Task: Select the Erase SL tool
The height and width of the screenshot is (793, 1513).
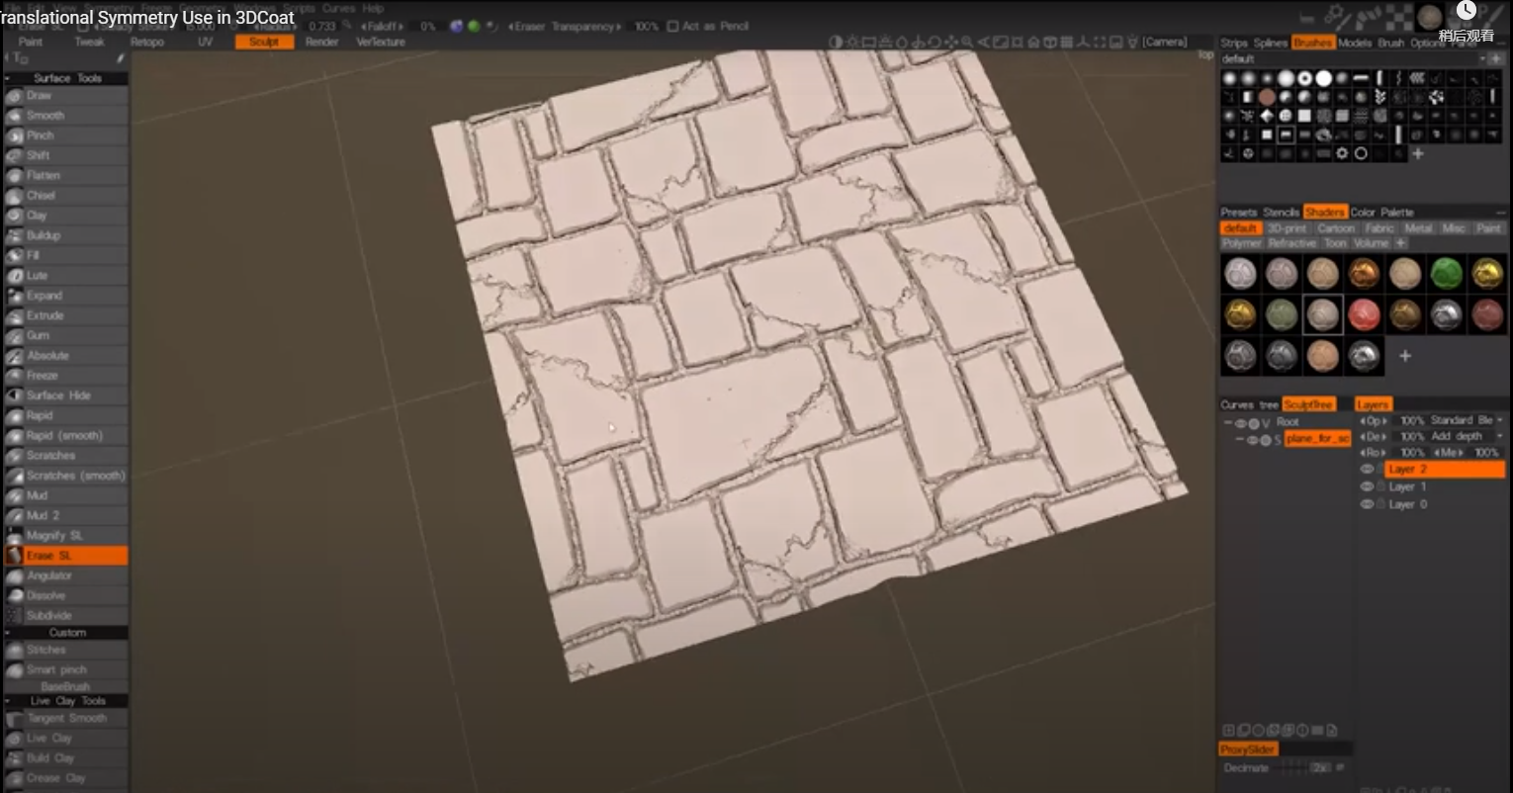Action: point(65,556)
